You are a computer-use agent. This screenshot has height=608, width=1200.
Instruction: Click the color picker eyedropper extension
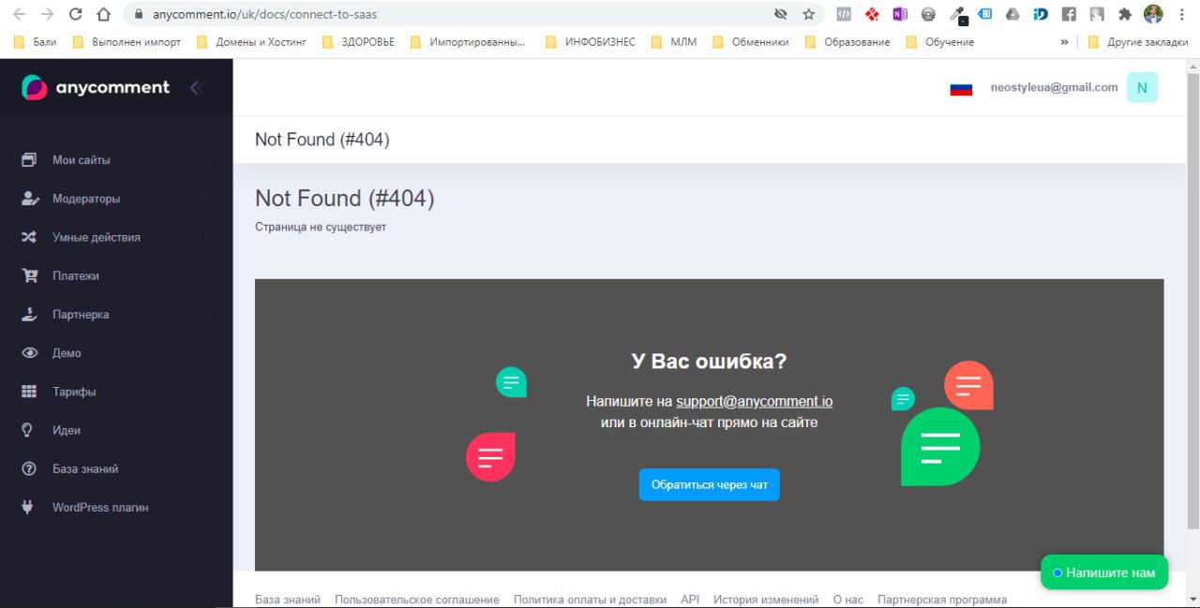957,14
